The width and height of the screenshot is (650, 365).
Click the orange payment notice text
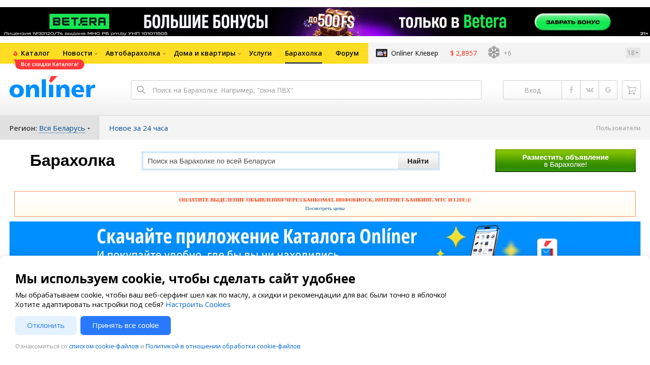pyautogui.click(x=325, y=200)
